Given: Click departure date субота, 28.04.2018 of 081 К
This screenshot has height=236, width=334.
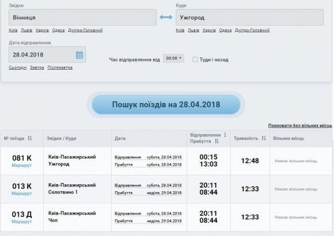Looking at the screenshot, I should [164, 157].
